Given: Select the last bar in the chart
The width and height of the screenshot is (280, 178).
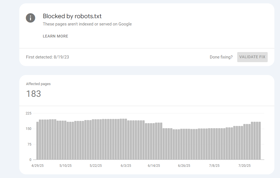Looking at the screenshot, I should (260, 141).
